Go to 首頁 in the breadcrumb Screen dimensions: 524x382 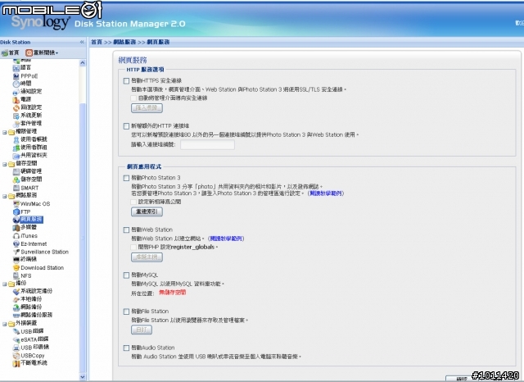(x=97, y=42)
